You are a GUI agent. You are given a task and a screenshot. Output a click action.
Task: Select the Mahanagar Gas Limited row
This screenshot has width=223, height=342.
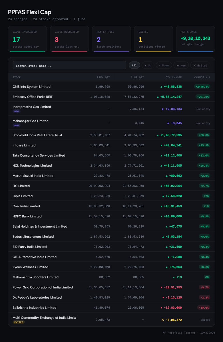[111, 123]
